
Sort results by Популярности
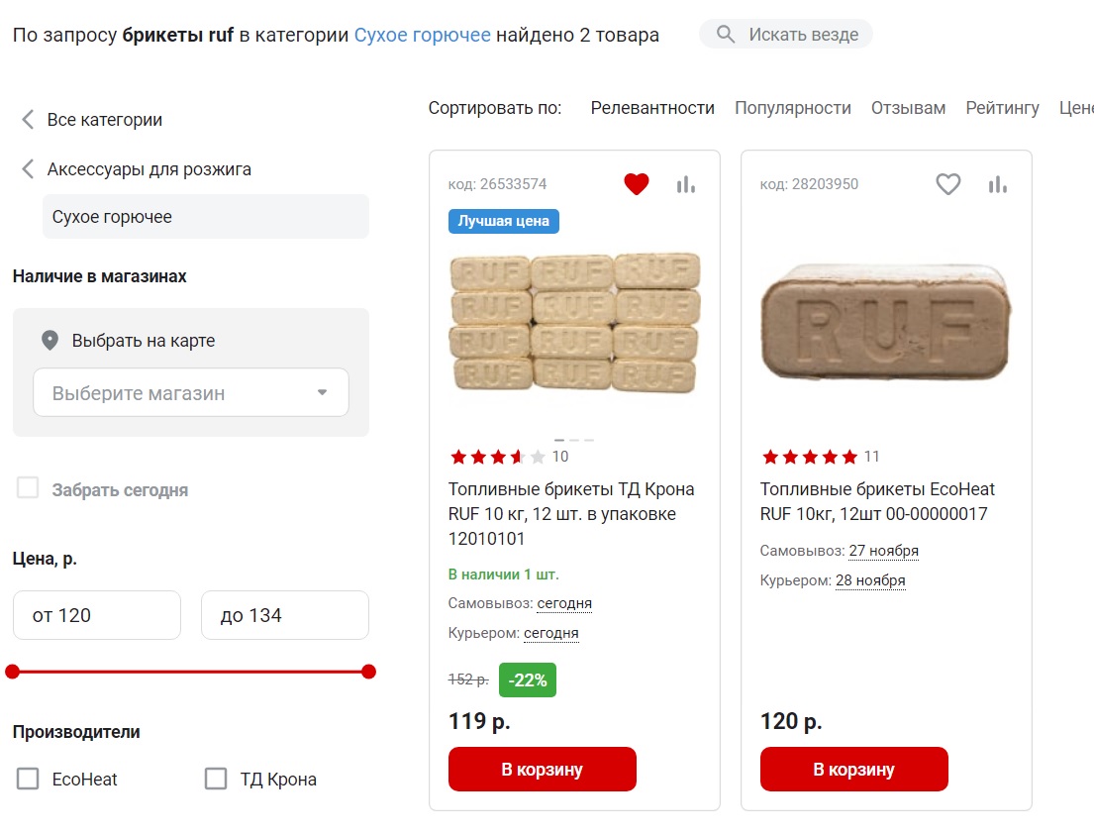point(792,108)
